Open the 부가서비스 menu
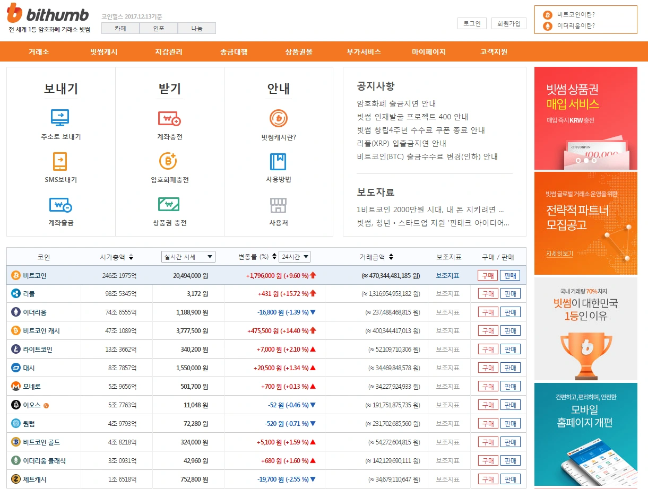 pyautogui.click(x=364, y=52)
